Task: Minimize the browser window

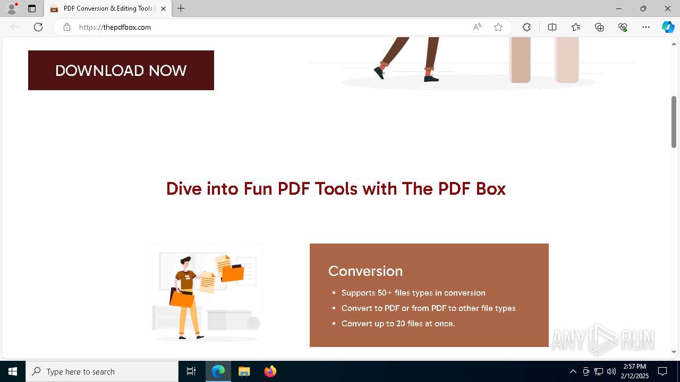Action: click(619, 8)
